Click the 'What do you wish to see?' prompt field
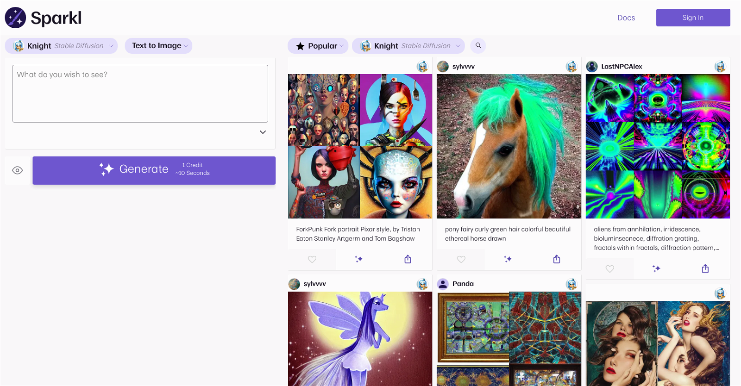The height and width of the screenshot is (386, 741). click(140, 93)
